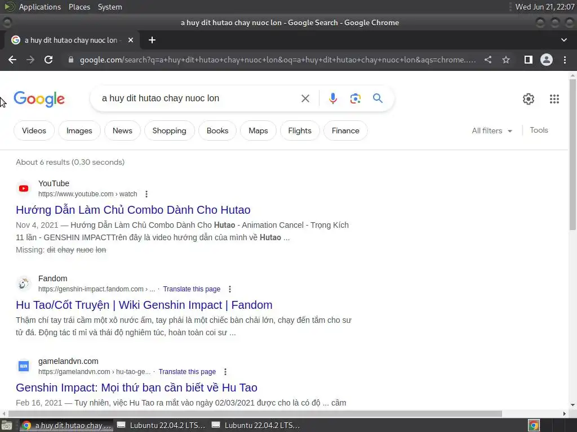Select the Flights filter

pyautogui.click(x=300, y=130)
